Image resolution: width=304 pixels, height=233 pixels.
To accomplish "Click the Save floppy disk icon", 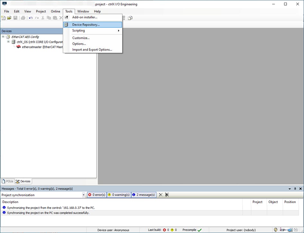I will 15,18.
